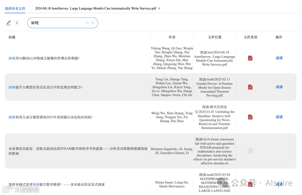Click the 文件类型 column header
The width and height of the screenshot is (302, 195).
coord(250,37)
